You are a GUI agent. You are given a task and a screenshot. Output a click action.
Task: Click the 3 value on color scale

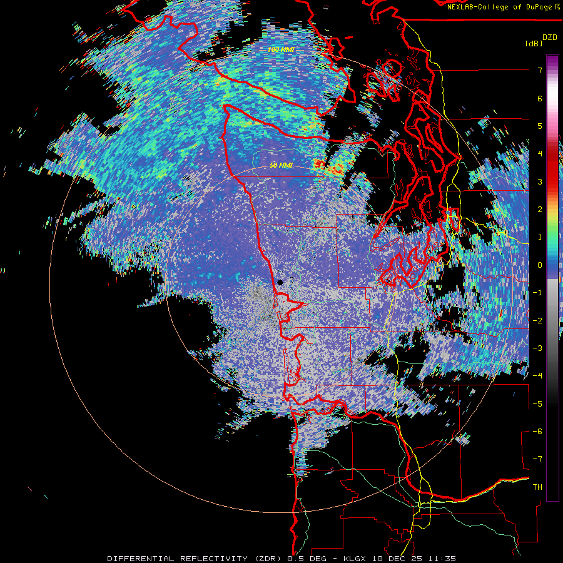[540, 181]
